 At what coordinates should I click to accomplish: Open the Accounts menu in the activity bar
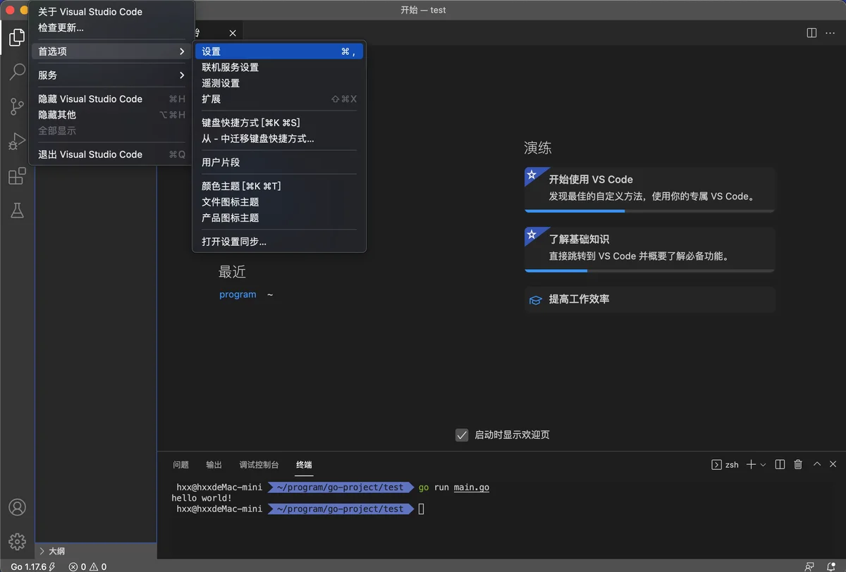17,507
